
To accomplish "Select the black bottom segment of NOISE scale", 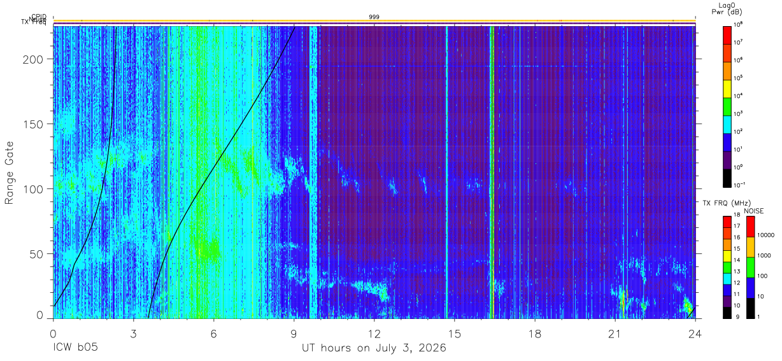I will pyautogui.click(x=750, y=307).
